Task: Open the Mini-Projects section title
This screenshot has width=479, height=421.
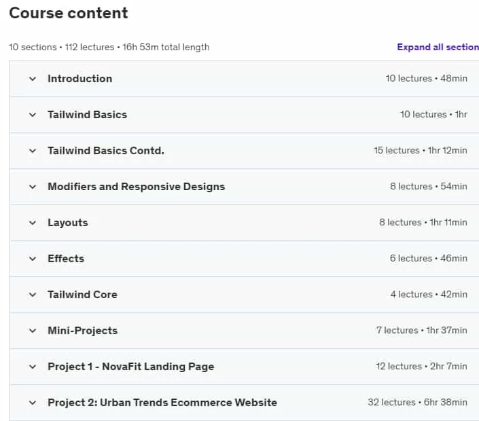Action: 82,331
